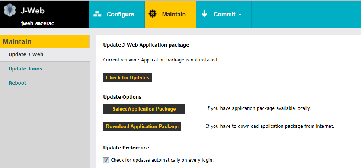Switch to the Configure tab label
The image size is (361, 168).
[x=120, y=15]
